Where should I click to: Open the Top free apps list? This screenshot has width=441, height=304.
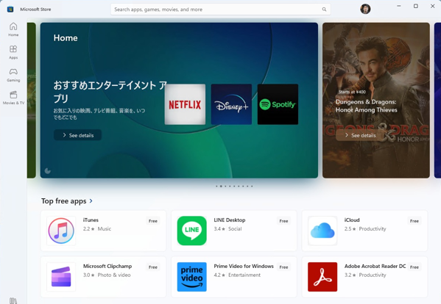[x=67, y=201]
